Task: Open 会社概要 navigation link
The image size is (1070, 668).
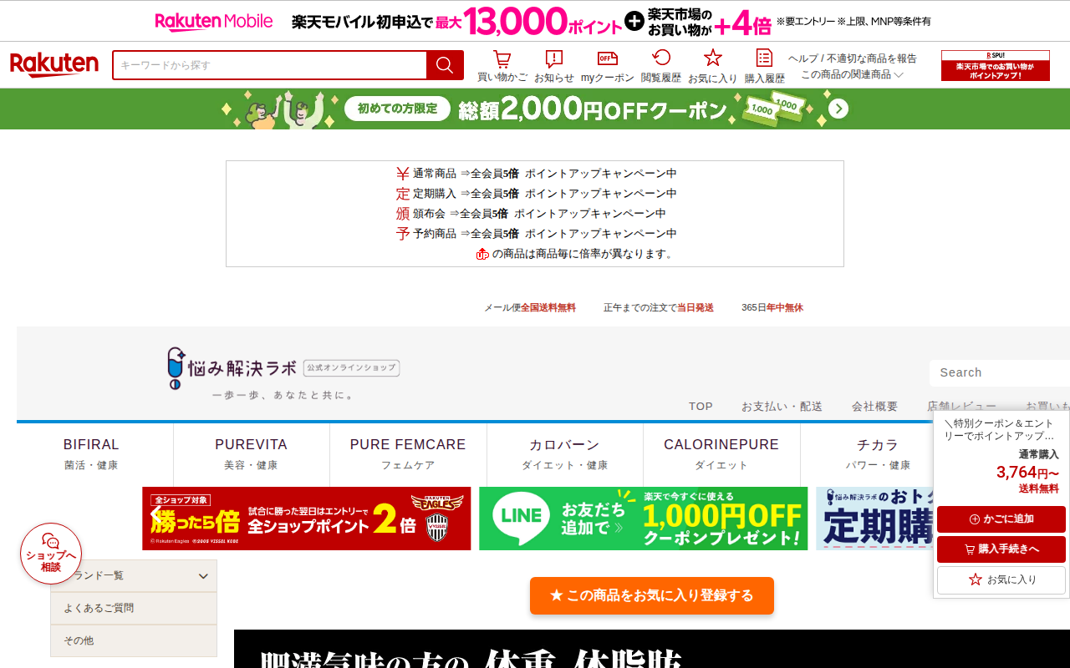Action: coord(874,407)
